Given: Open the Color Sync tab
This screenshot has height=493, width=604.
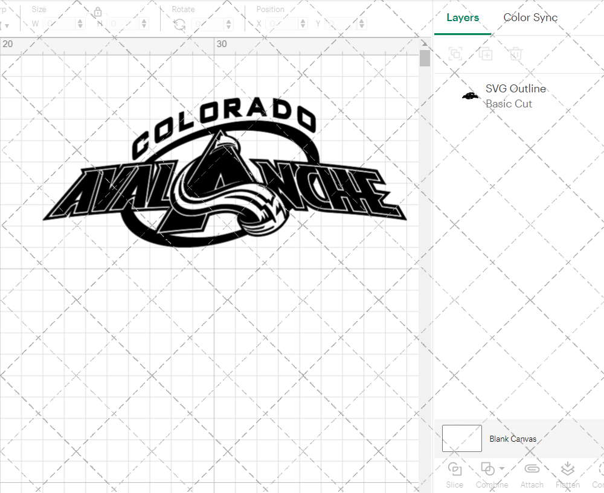Looking at the screenshot, I should pyautogui.click(x=530, y=17).
